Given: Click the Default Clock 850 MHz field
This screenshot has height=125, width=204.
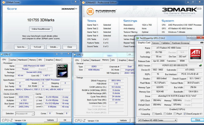Looking at the screenshot, I should pyautogui.click(x=157, y=105).
